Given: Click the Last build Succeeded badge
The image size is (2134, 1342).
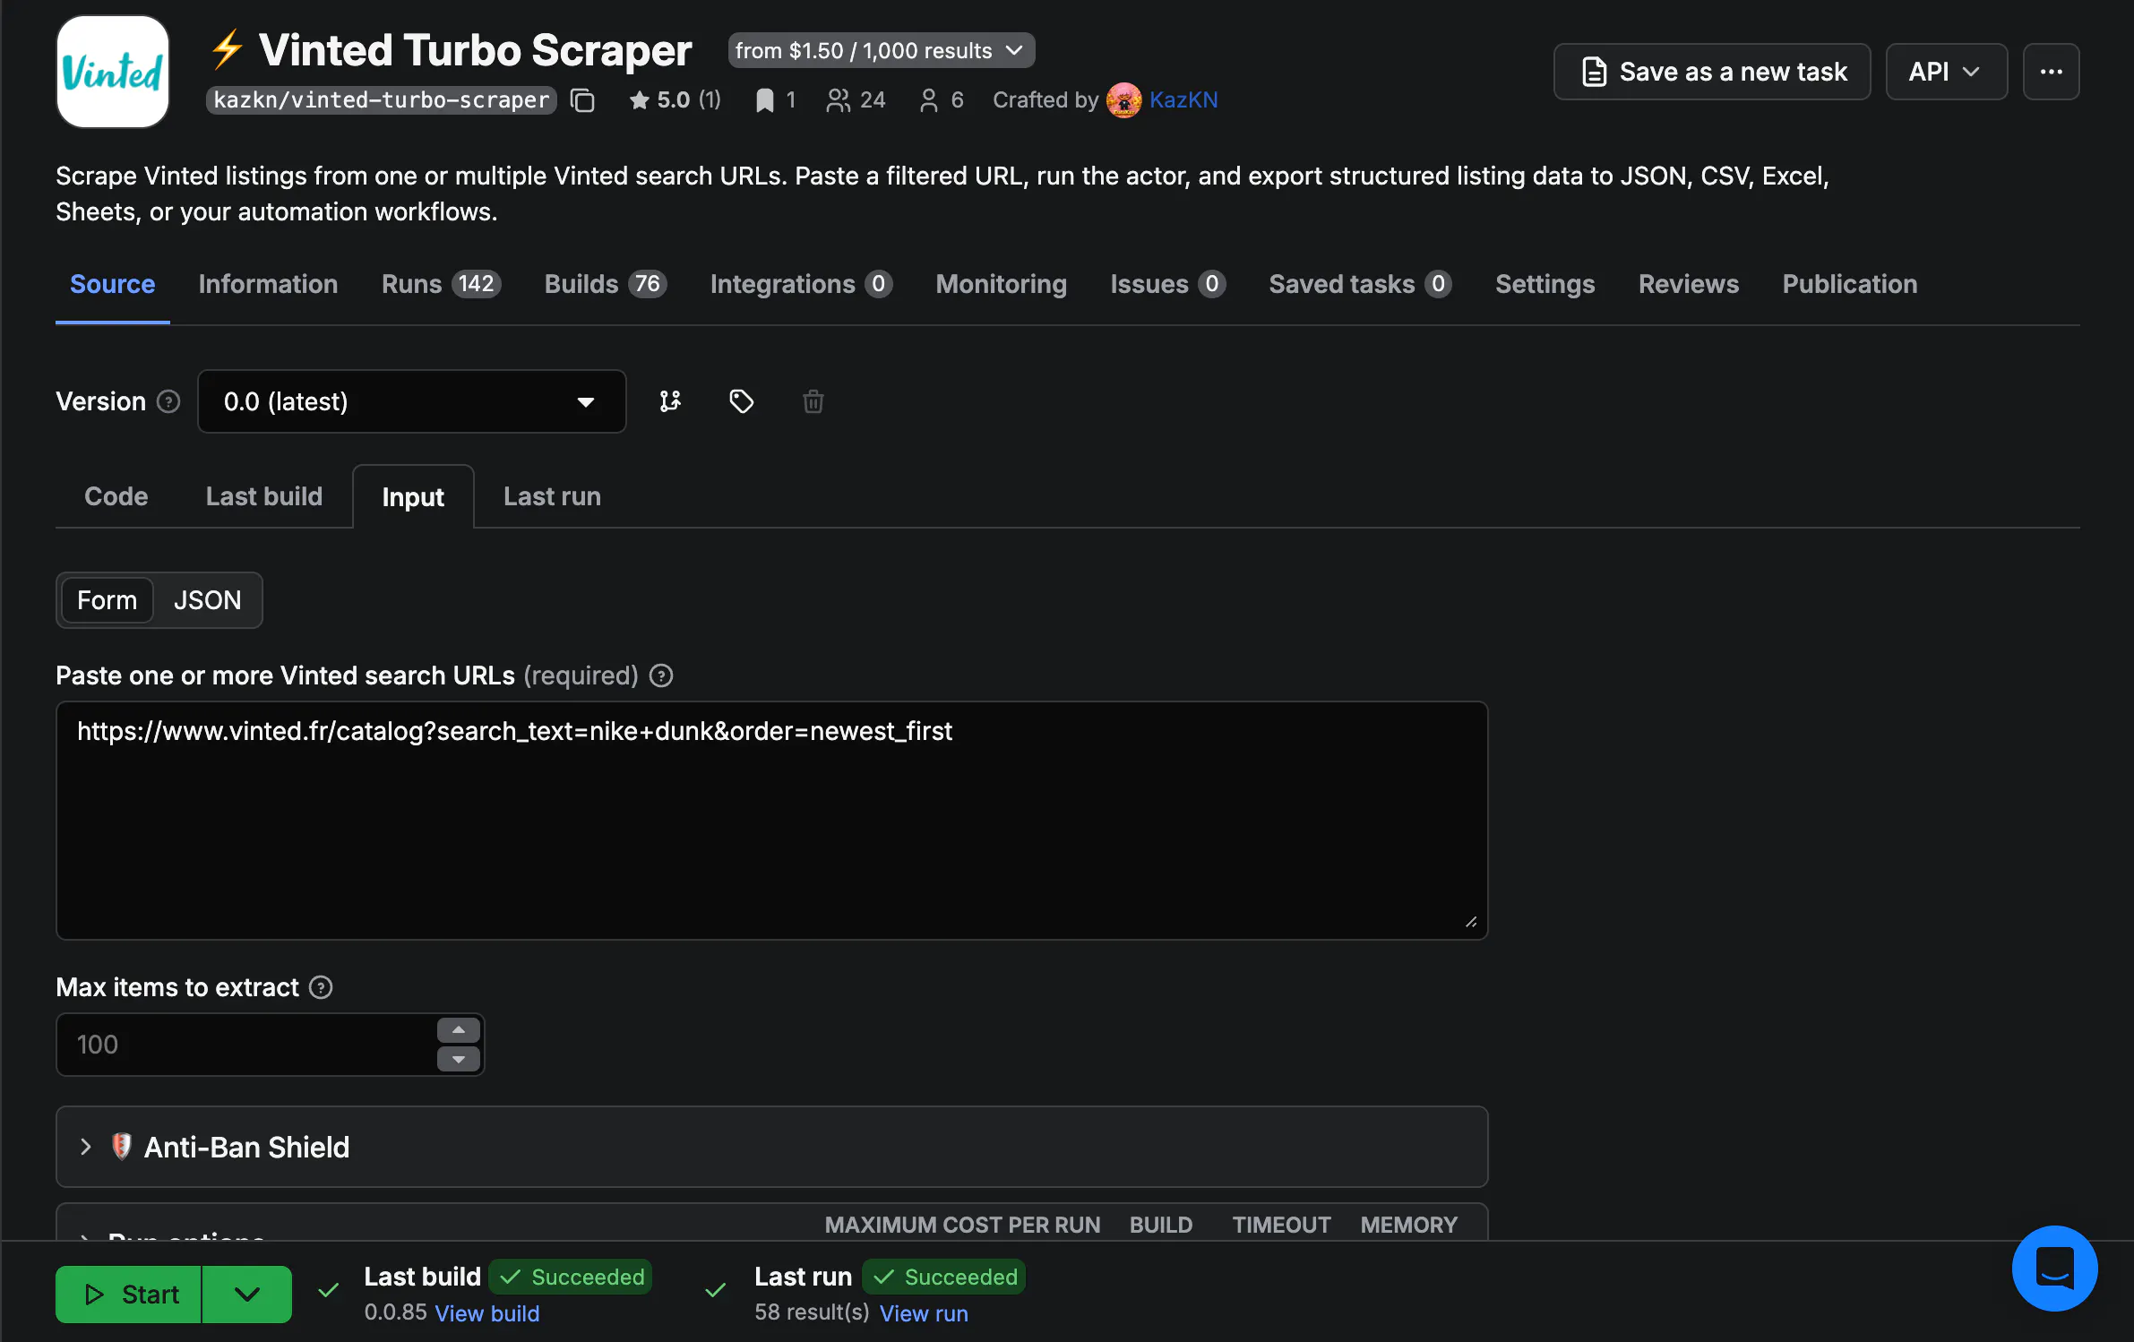Looking at the screenshot, I should (572, 1277).
